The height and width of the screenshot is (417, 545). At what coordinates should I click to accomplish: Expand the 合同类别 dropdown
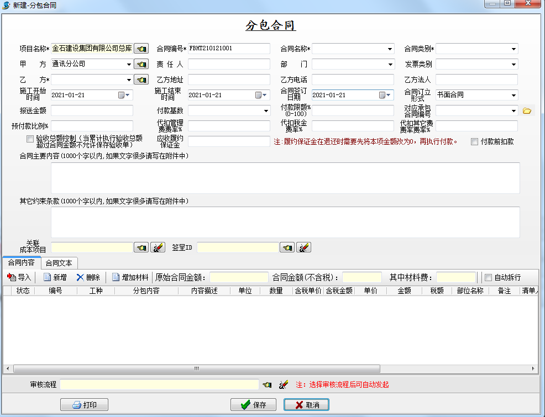click(513, 49)
